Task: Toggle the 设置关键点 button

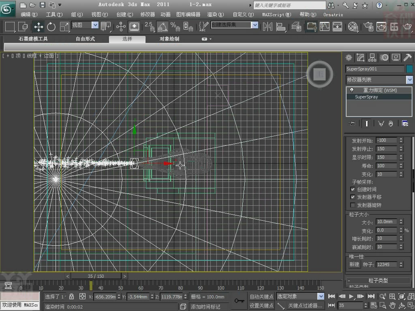Action: [261, 306]
